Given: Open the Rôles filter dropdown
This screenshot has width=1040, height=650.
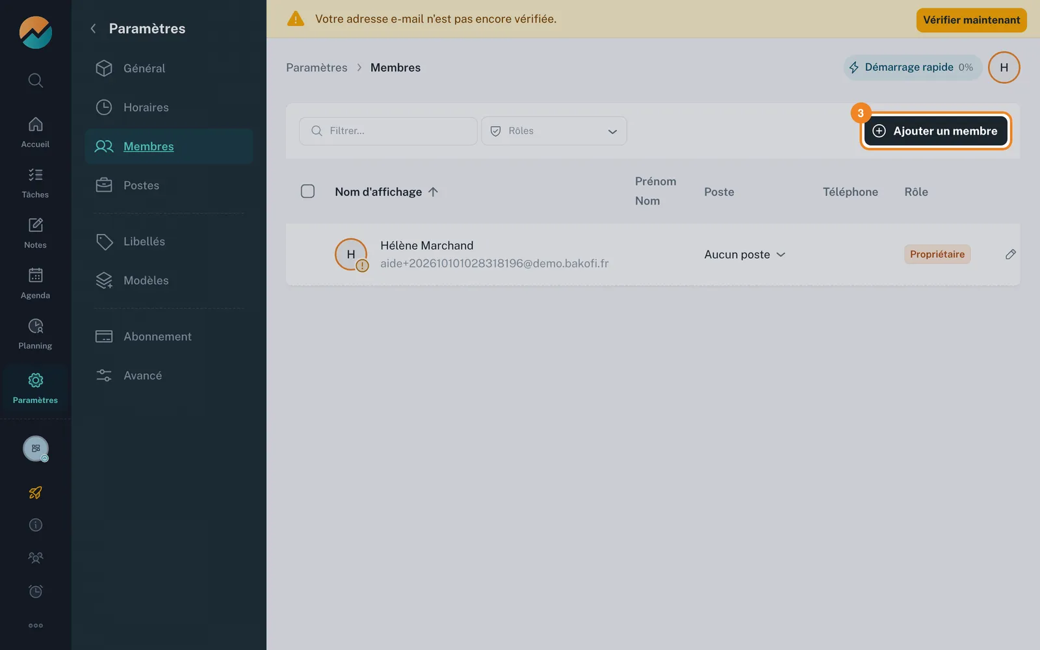Looking at the screenshot, I should (x=554, y=131).
